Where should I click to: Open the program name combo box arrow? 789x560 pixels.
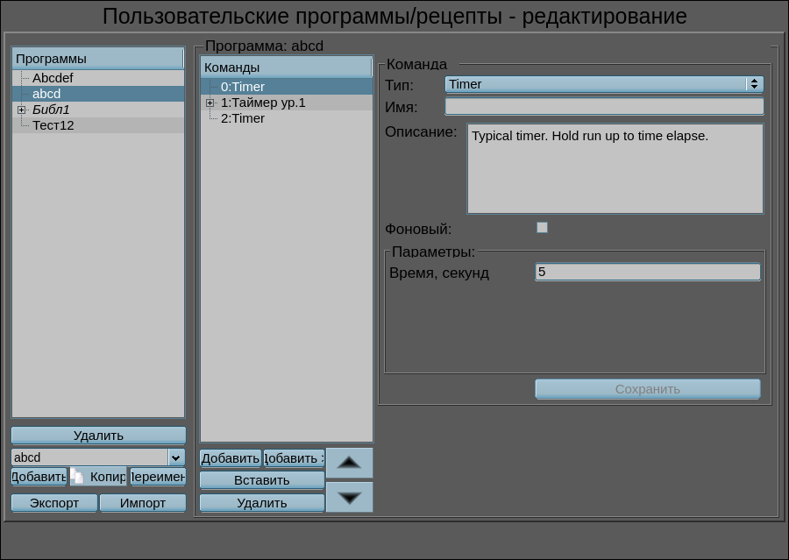coord(176,457)
